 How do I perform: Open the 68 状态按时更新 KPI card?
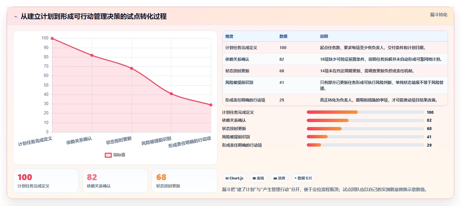184,180
